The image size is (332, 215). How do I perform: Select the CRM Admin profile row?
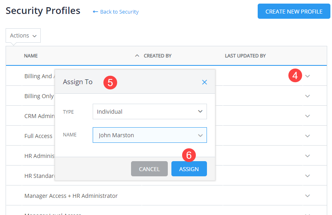click(x=40, y=116)
